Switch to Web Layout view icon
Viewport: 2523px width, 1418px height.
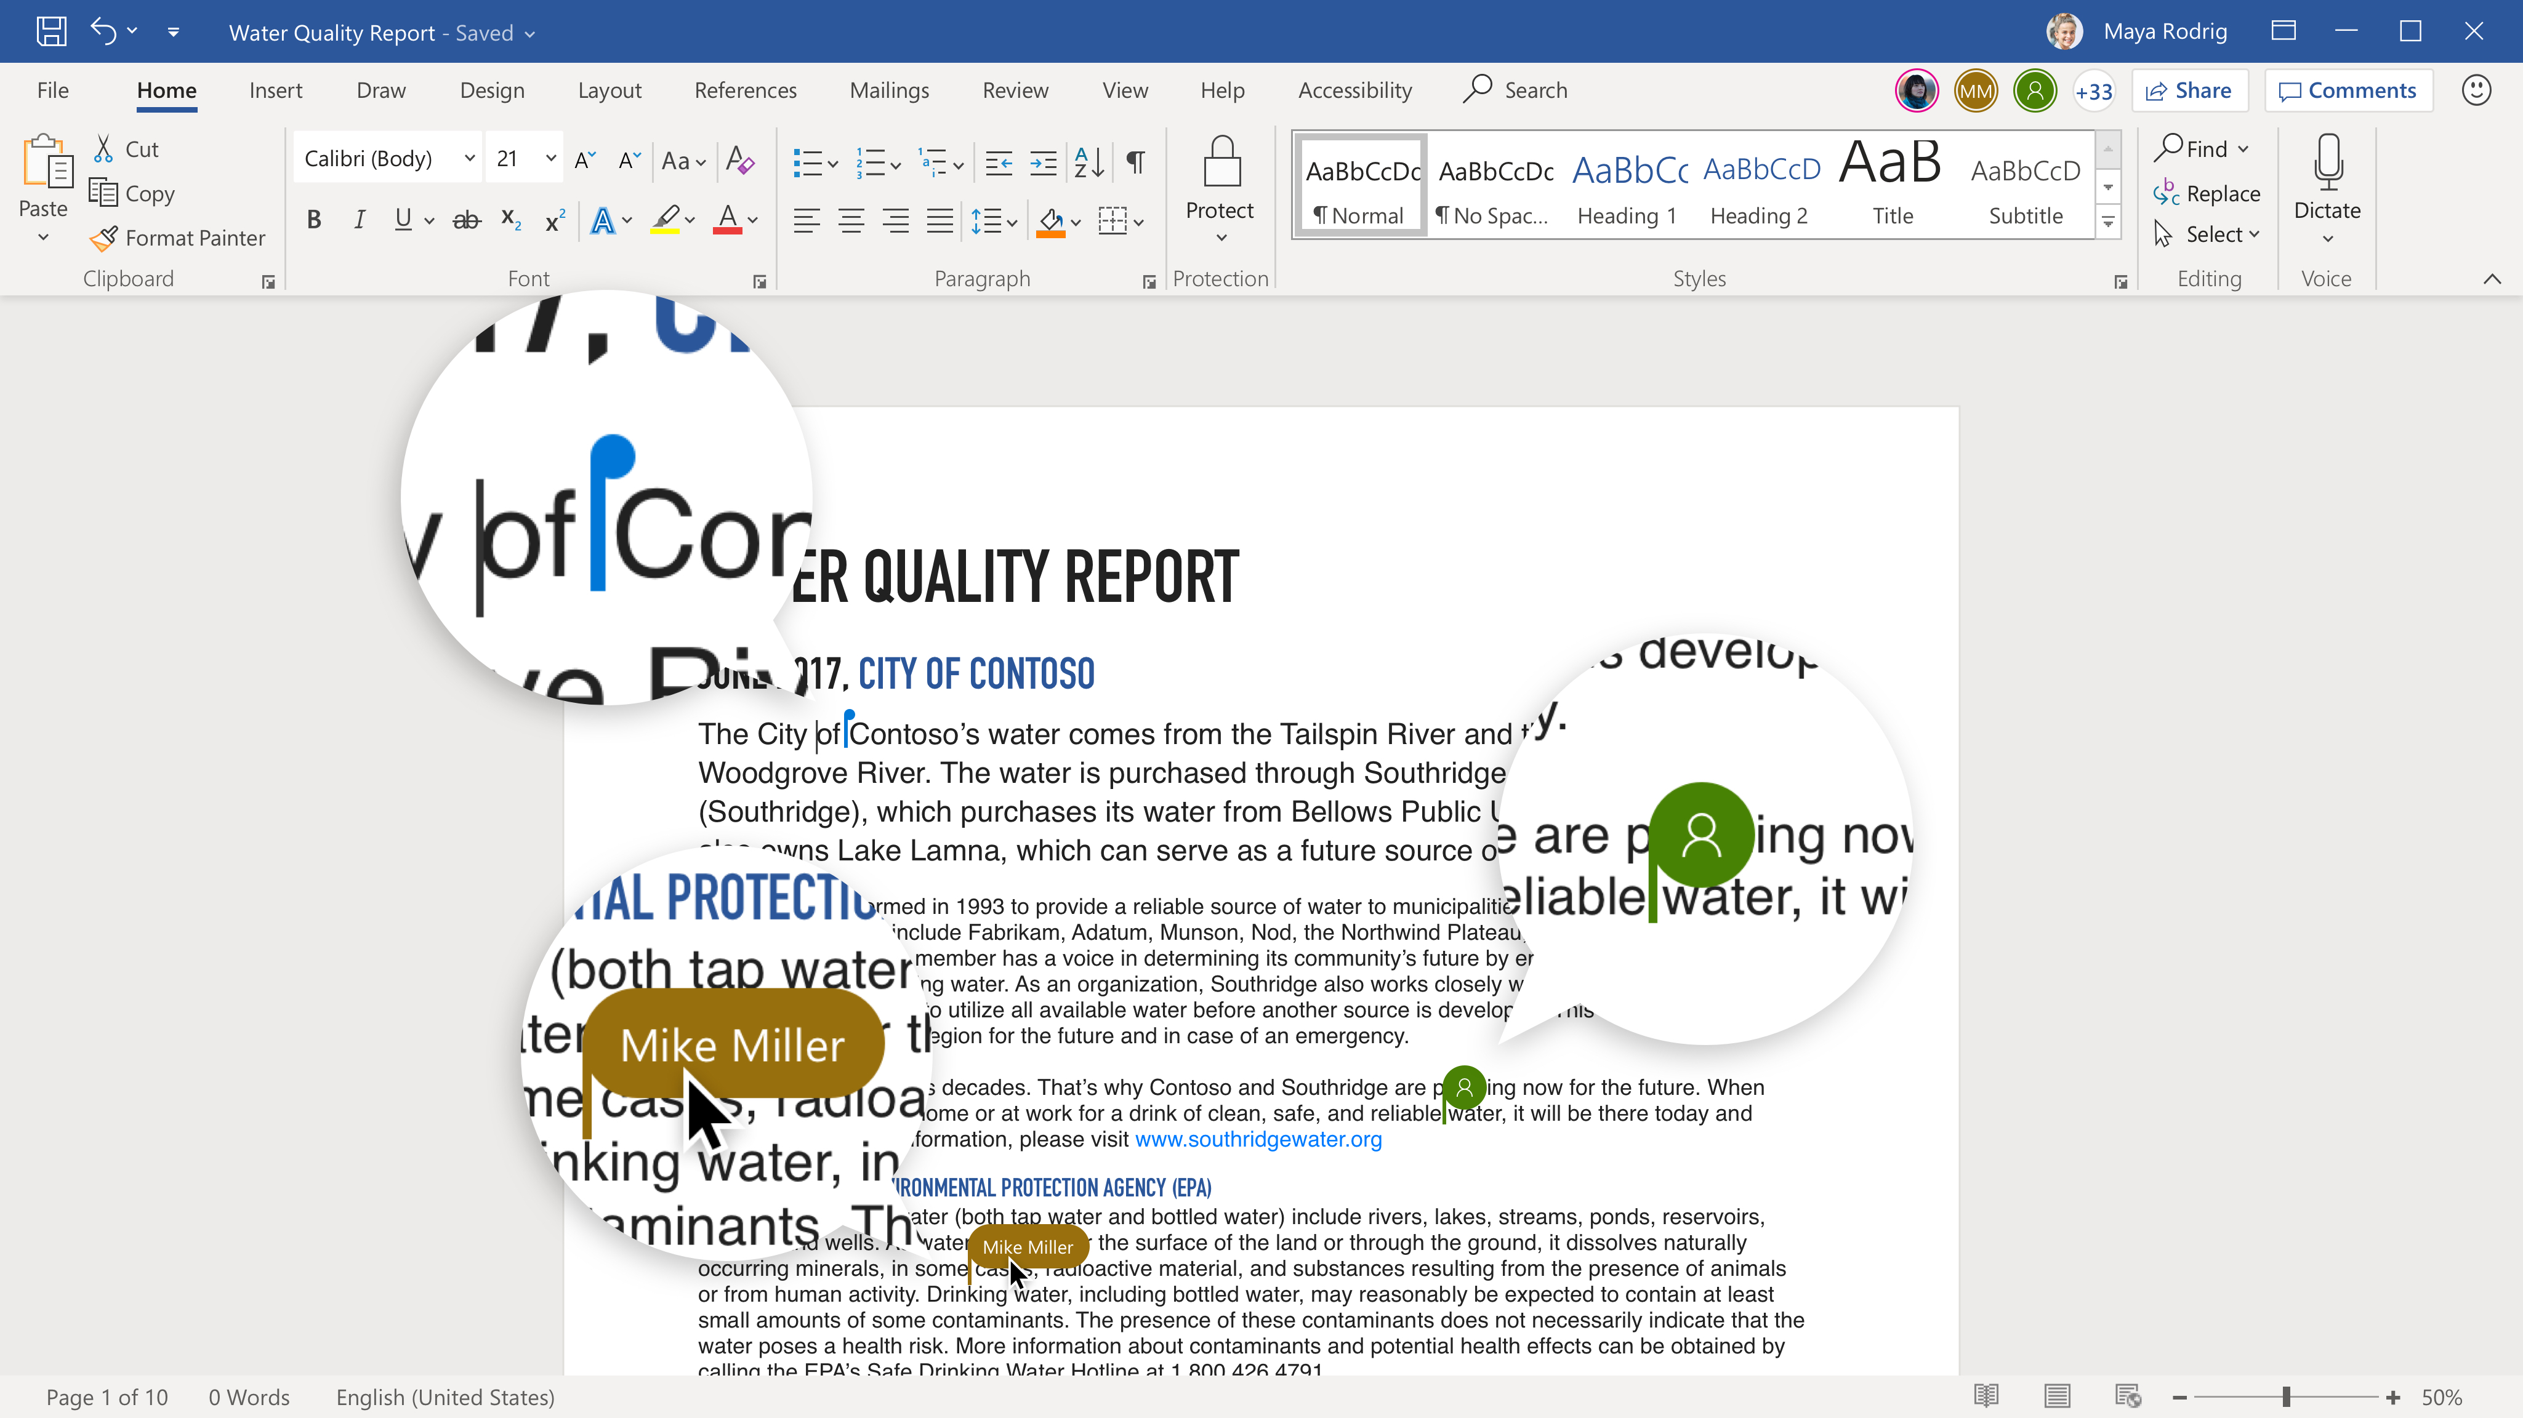point(2127,1395)
